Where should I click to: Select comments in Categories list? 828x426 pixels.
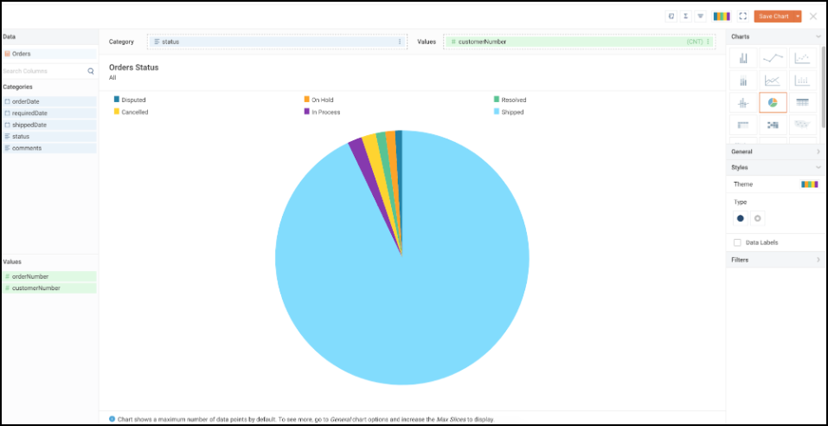(x=49, y=148)
